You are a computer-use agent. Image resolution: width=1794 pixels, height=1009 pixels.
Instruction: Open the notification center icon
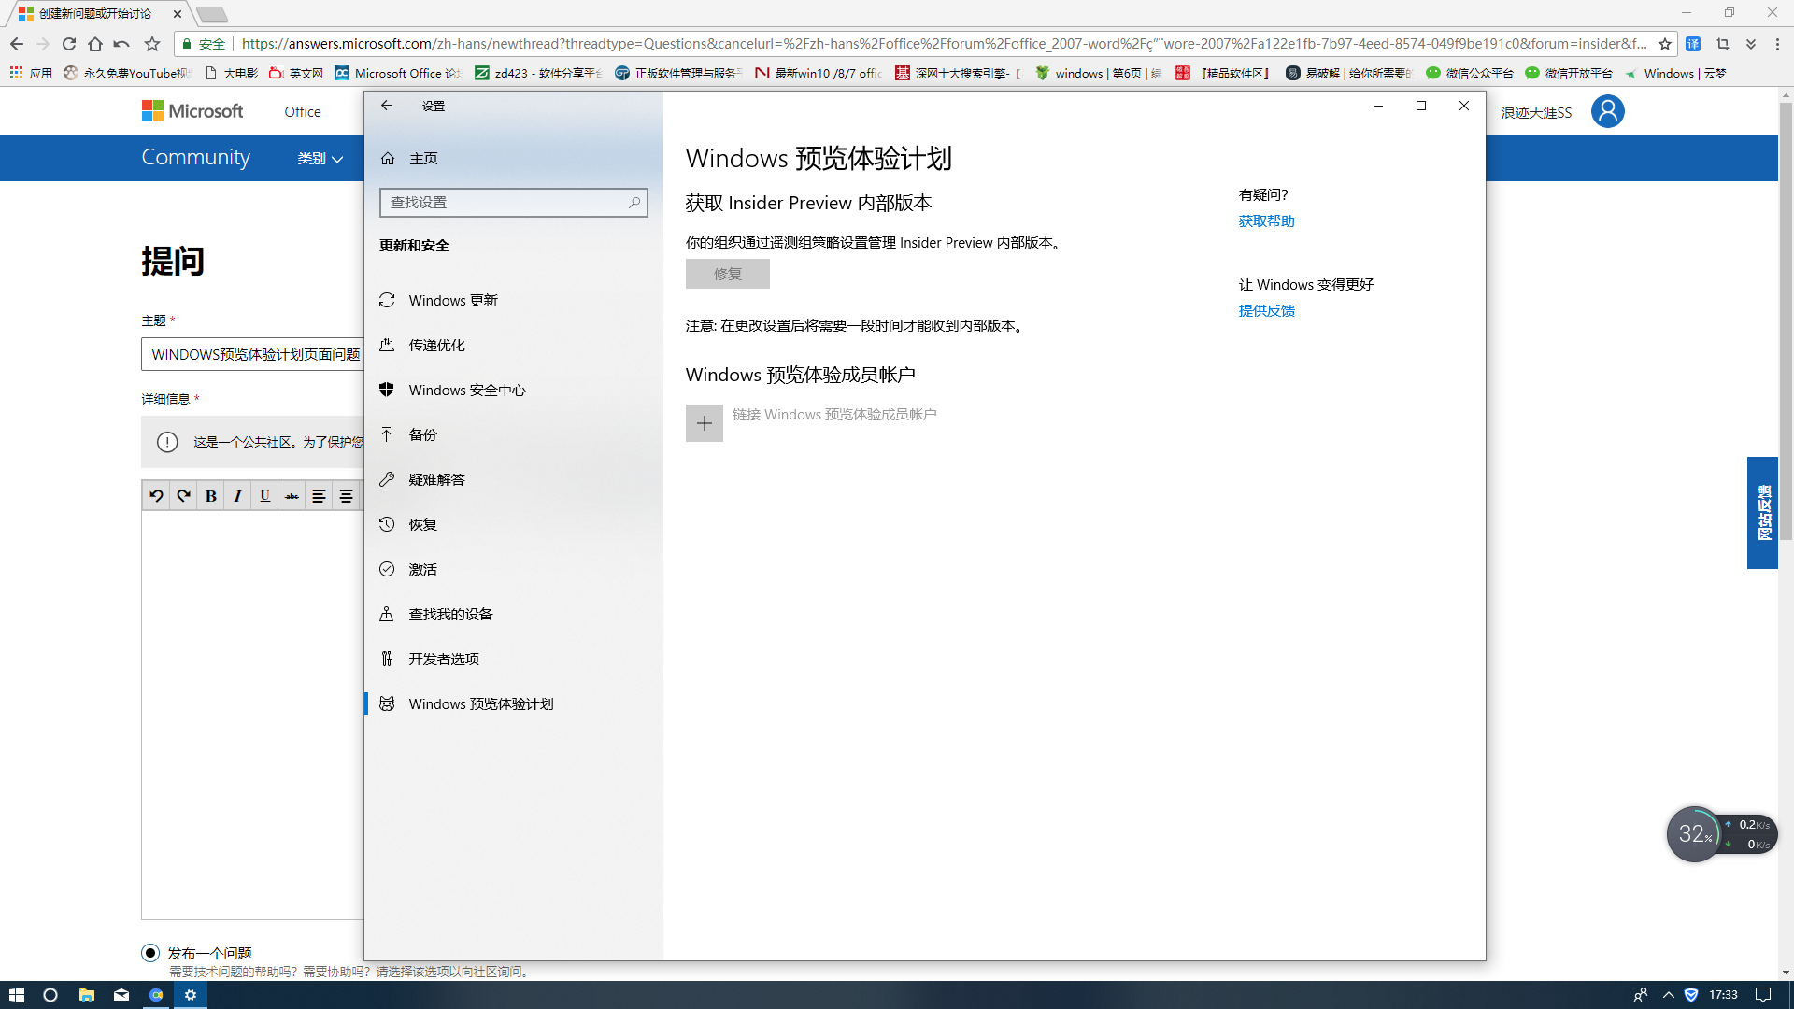pos(1763,995)
